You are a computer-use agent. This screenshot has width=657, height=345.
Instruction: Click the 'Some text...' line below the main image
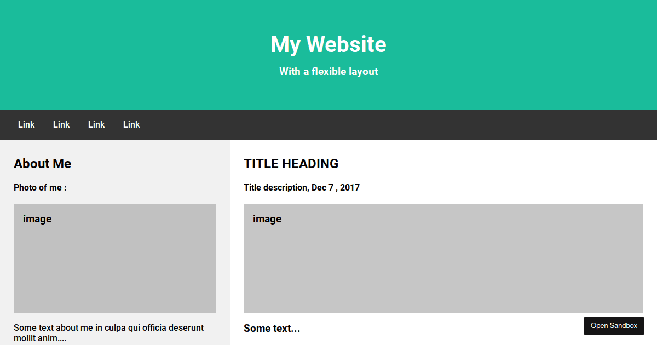coord(272,329)
